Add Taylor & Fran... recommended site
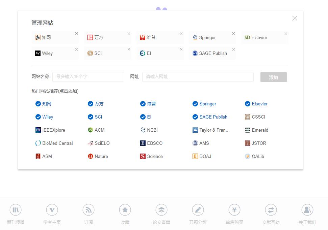This screenshot has width=328, height=230. [211, 130]
